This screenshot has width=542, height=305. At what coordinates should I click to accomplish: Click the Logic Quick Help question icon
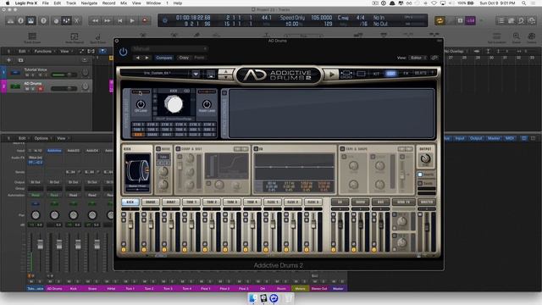pyautogui.click(x=43, y=20)
